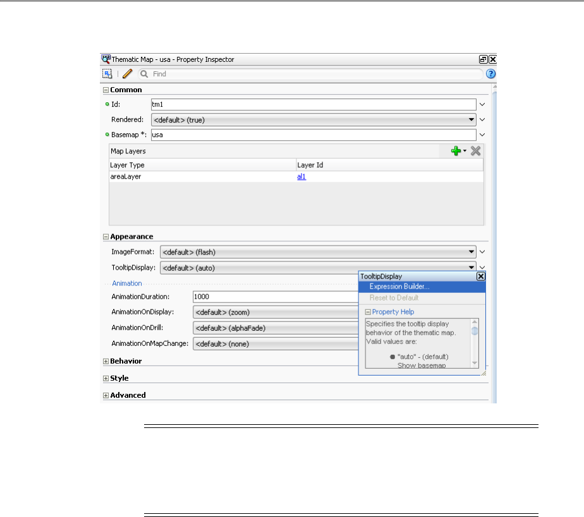Open the AnimationOnDrill alphaFade dropdown
This screenshot has height=517, width=584.
pos(276,328)
